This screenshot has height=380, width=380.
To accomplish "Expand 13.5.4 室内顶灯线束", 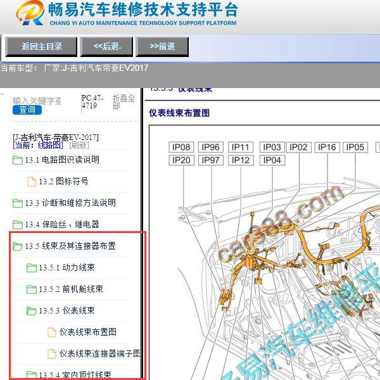I will point(75,375).
